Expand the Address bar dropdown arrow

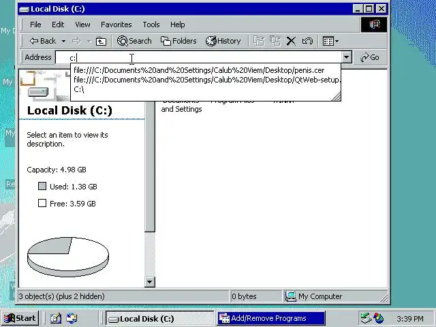(x=347, y=57)
